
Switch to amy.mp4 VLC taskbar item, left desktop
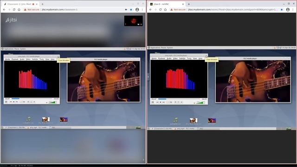click(x=38, y=128)
